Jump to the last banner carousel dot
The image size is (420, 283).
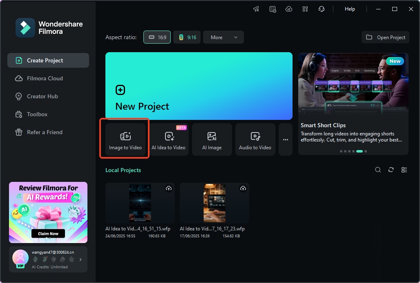[x=366, y=151]
